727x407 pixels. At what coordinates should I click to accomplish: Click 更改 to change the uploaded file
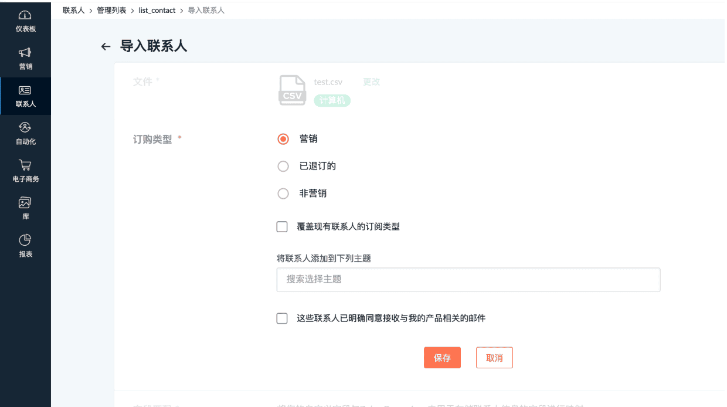(371, 82)
